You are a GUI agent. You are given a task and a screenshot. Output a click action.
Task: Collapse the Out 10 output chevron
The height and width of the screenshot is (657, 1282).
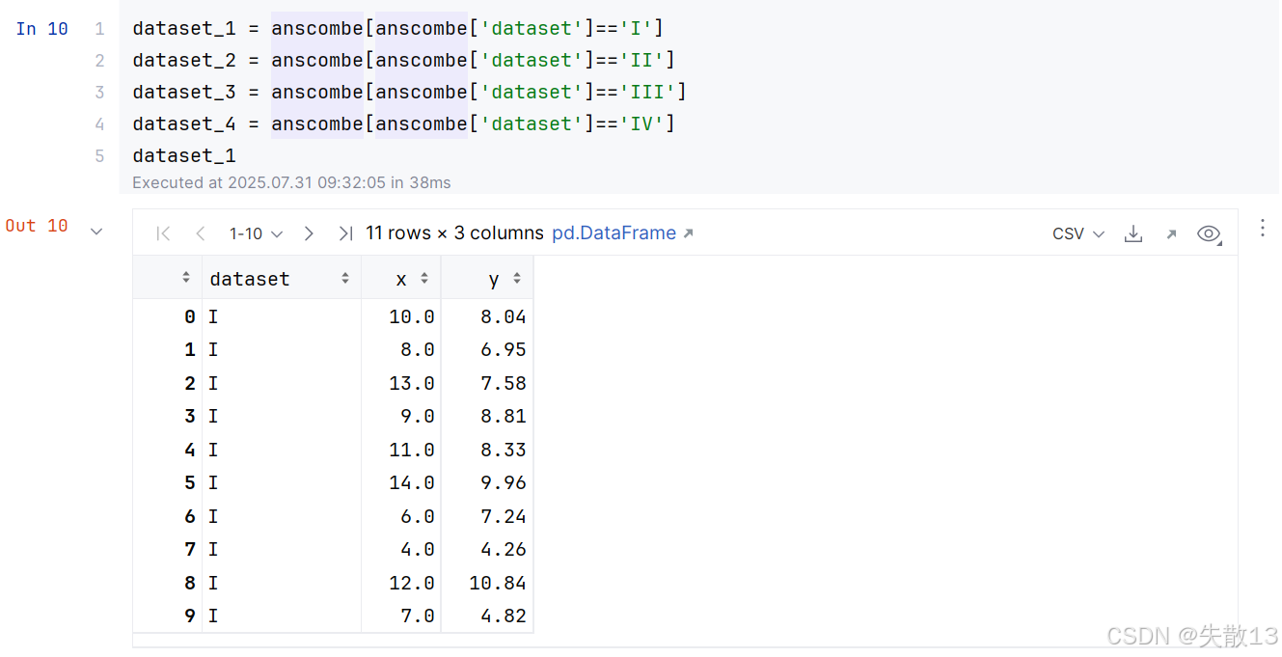(96, 231)
